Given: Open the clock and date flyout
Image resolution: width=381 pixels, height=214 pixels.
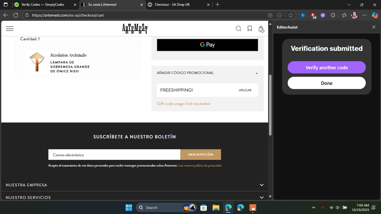Looking at the screenshot, I should pos(360,208).
